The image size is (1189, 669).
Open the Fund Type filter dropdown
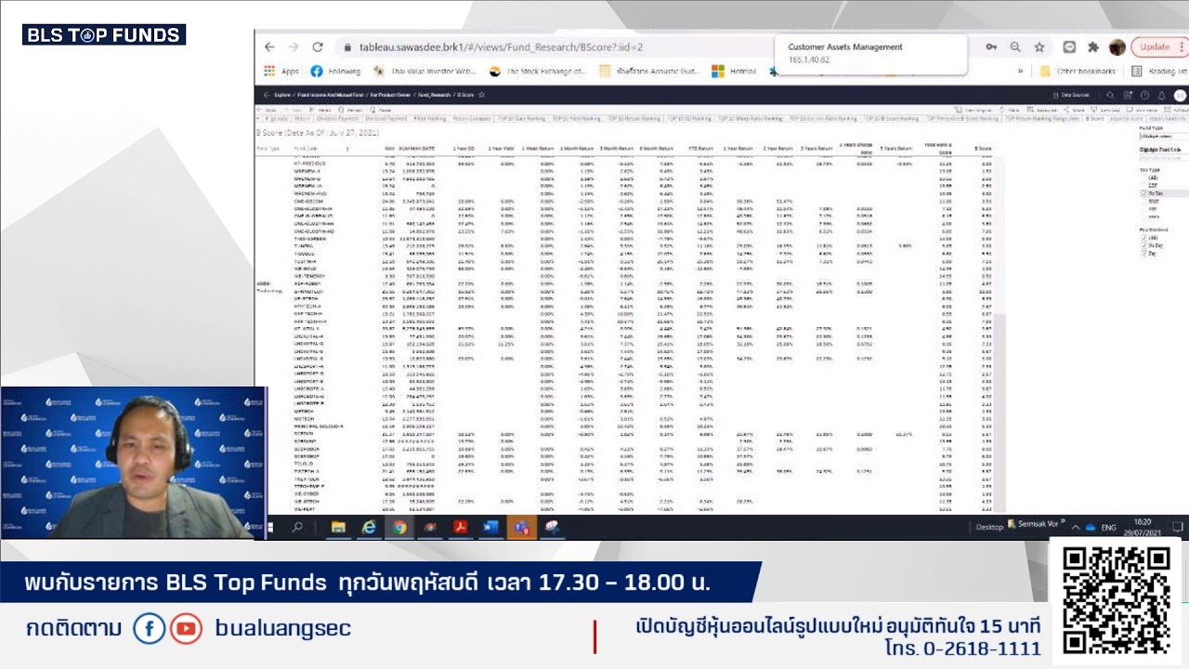[x=1164, y=137]
